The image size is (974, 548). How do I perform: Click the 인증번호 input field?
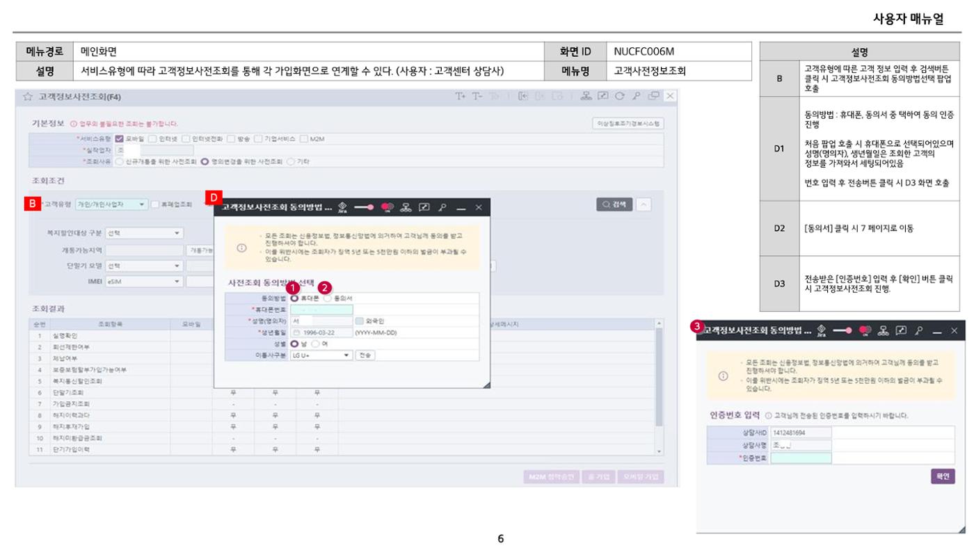(801, 457)
